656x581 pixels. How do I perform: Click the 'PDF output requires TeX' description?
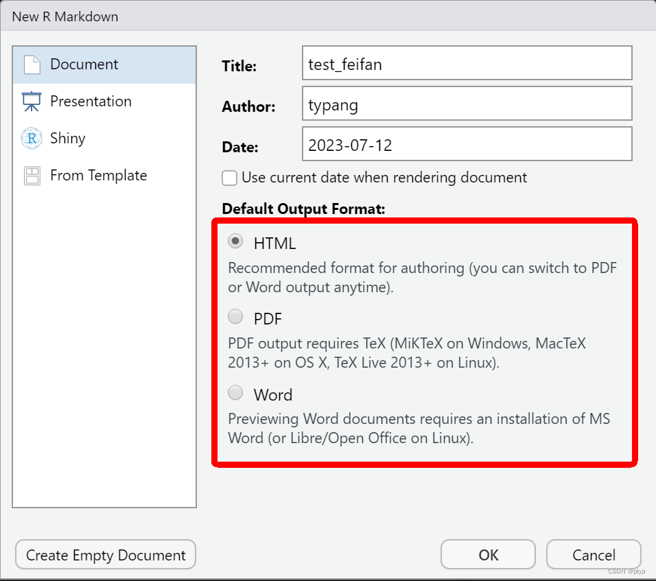click(407, 353)
